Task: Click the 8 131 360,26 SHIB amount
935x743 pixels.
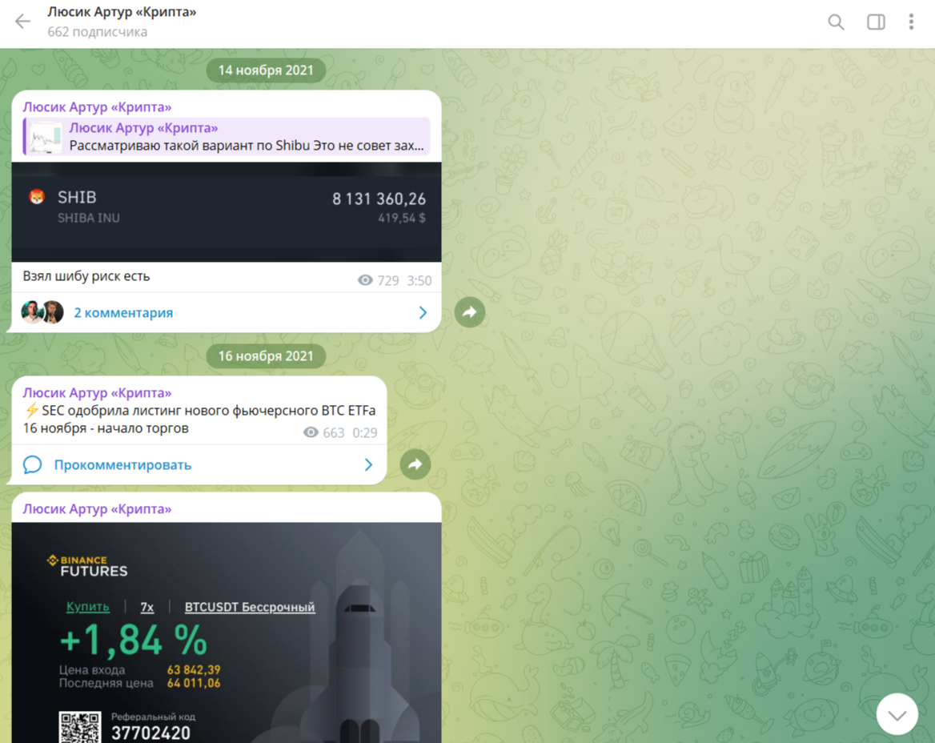Action: (379, 199)
